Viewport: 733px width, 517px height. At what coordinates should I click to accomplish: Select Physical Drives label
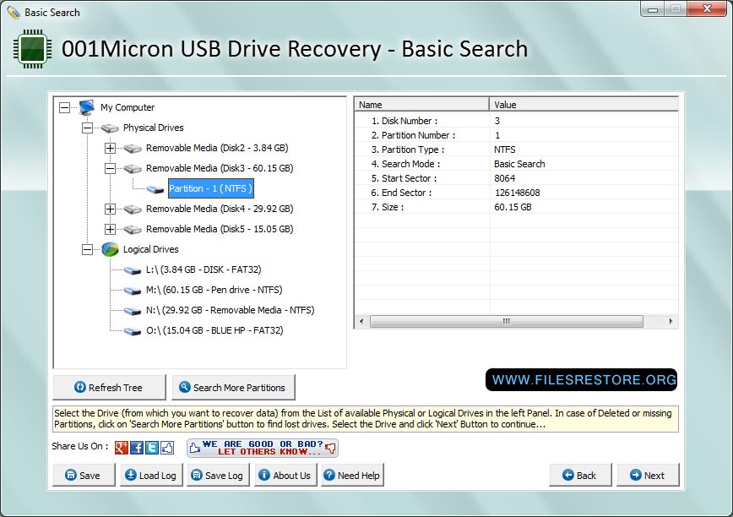point(154,128)
